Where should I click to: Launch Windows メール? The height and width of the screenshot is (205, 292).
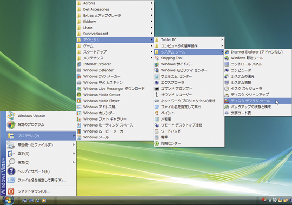(115, 137)
